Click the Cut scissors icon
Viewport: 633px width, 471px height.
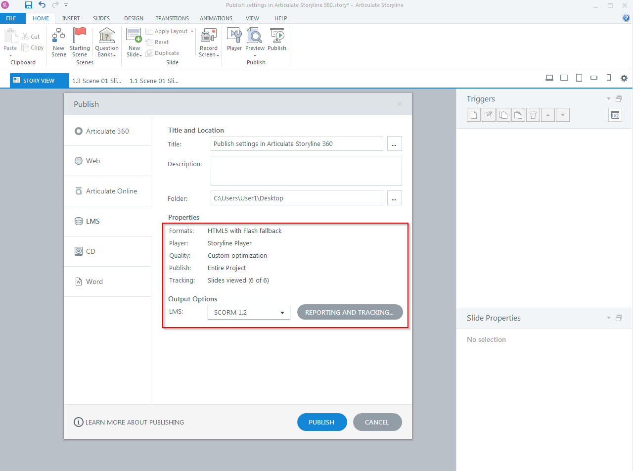(26, 36)
